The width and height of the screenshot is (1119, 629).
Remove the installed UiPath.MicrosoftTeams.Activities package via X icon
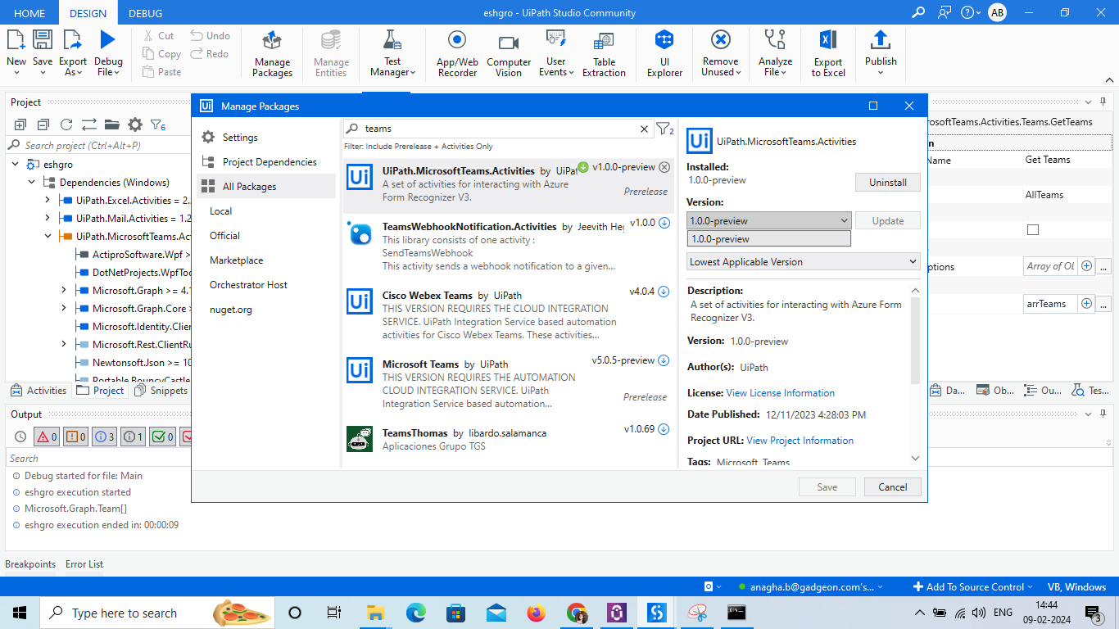pos(664,167)
